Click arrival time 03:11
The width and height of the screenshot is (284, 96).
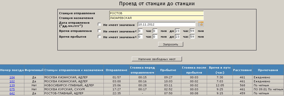click(168, 85)
